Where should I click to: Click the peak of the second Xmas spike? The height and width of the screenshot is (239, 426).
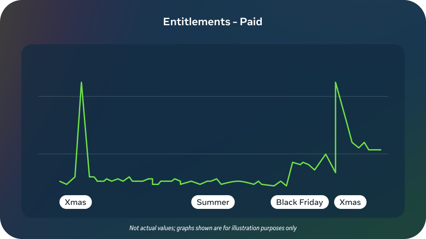coord(335,82)
